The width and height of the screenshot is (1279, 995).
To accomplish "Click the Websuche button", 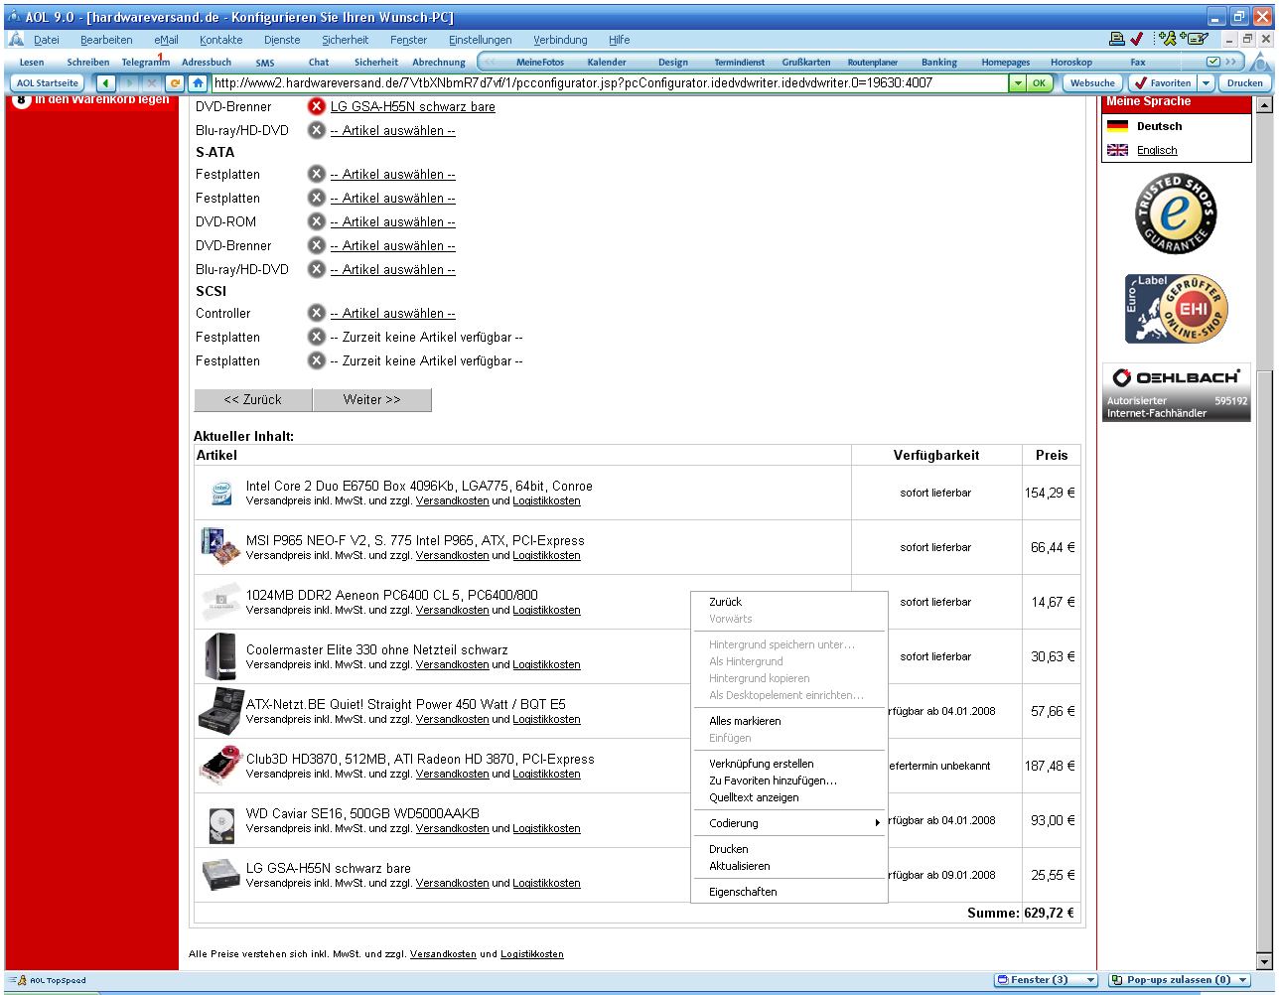I will click(x=1092, y=83).
